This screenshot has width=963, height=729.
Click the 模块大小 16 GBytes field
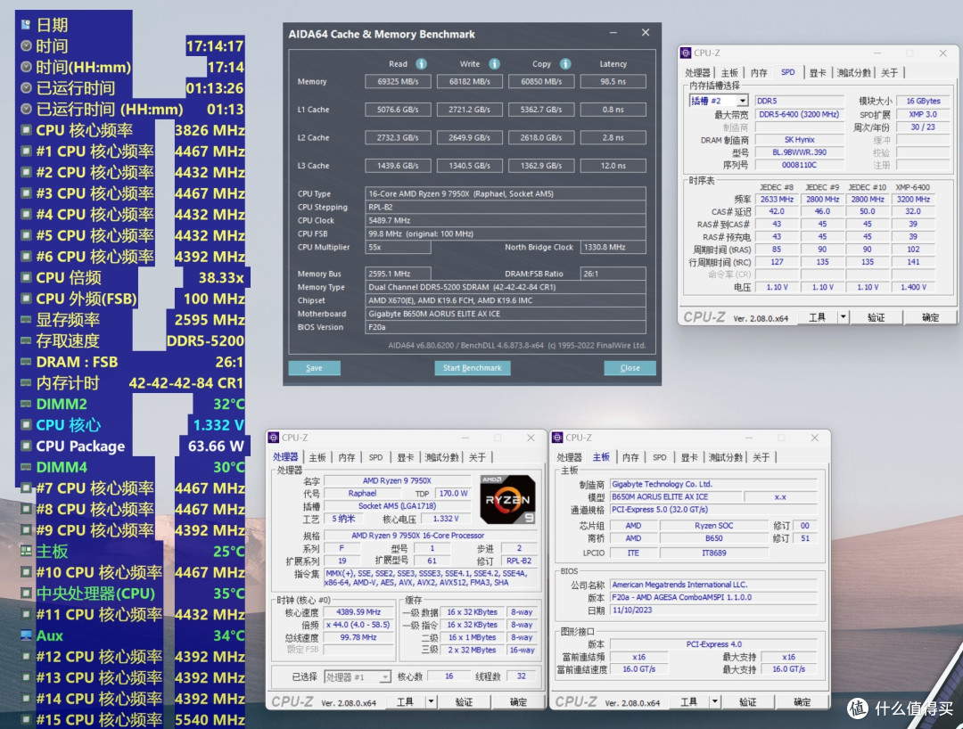pyautogui.click(x=923, y=101)
